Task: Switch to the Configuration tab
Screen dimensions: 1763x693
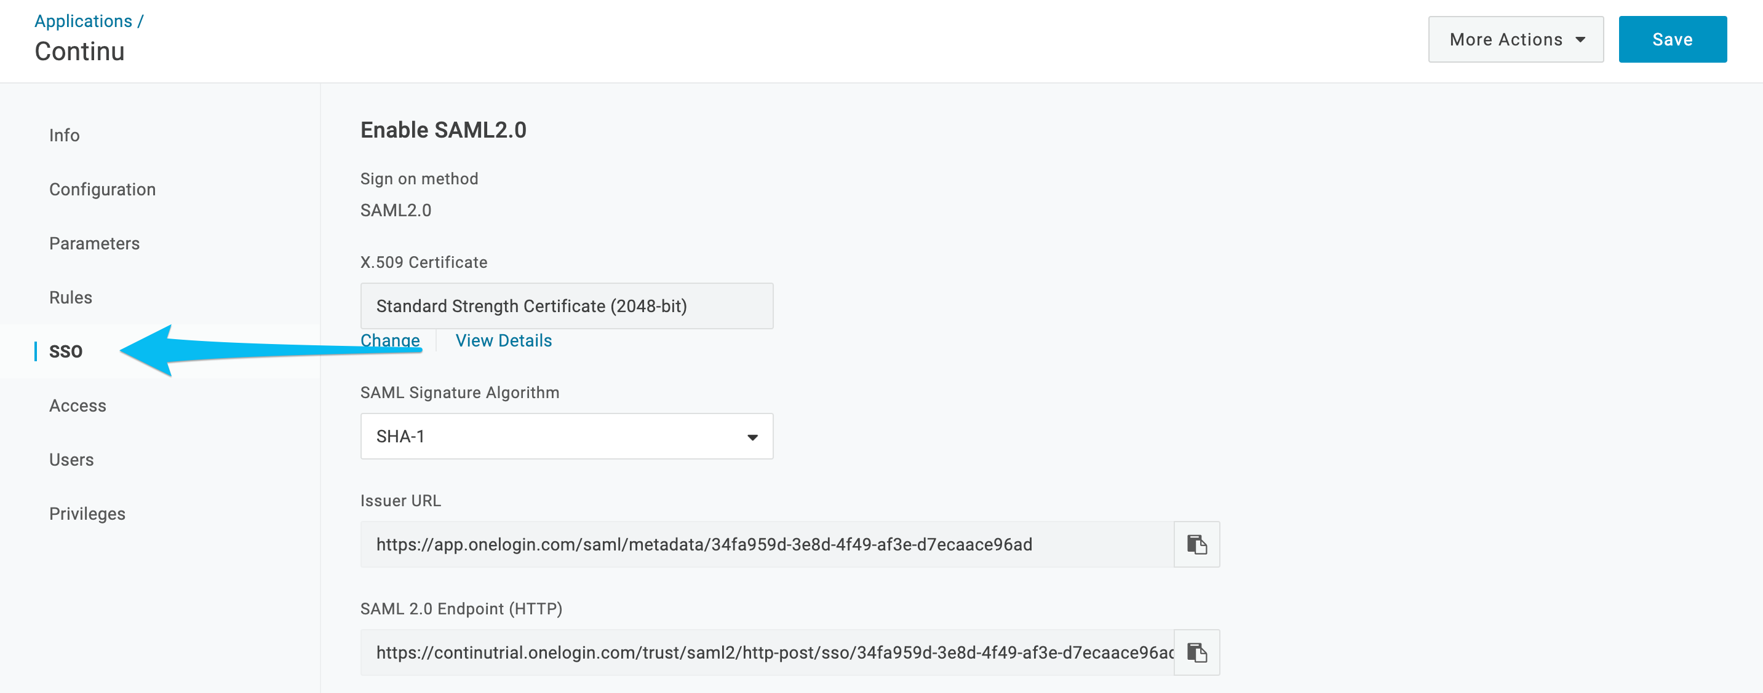Action: point(103,189)
